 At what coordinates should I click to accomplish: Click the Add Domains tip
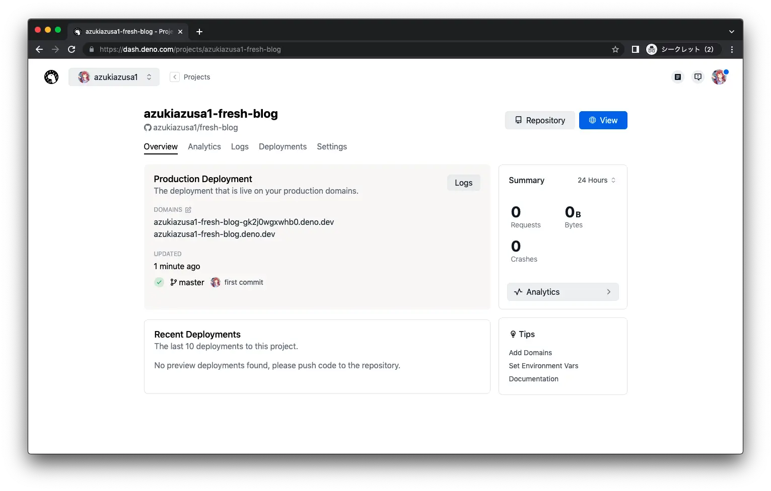(530, 353)
